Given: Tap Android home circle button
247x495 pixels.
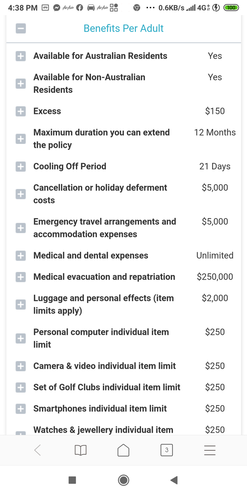Looking at the screenshot, I should click(123, 480).
